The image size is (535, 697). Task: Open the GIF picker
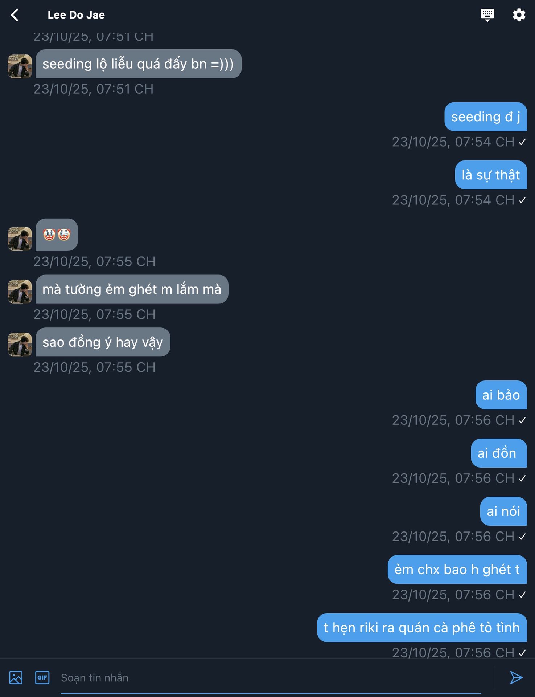(x=42, y=677)
